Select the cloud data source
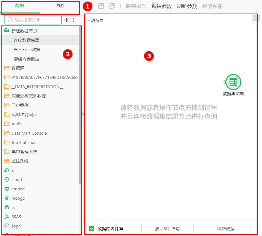Screen dimensions: 262x236 (16, 179)
